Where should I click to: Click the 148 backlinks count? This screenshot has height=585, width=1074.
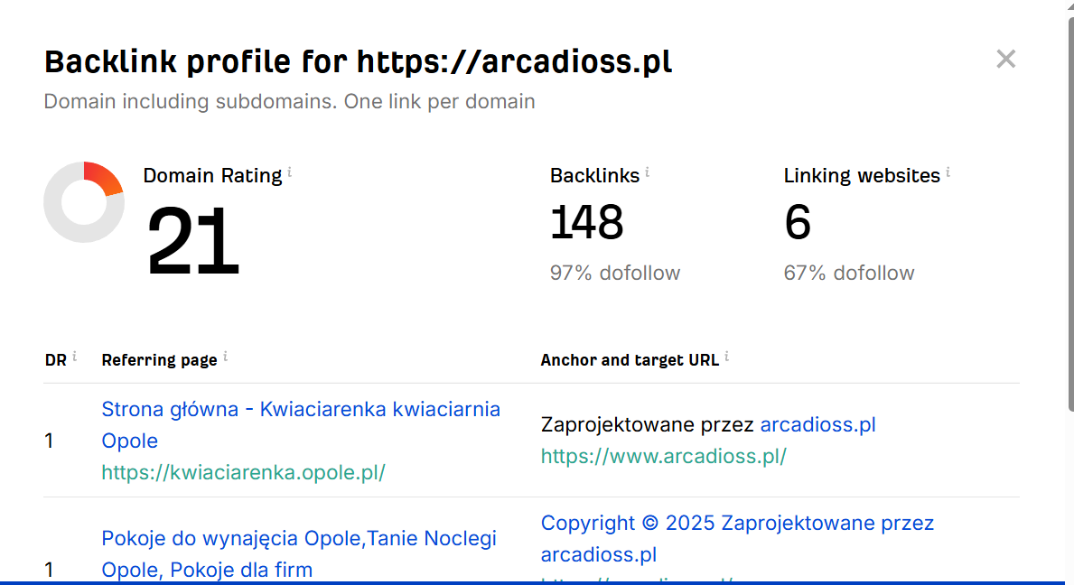click(586, 222)
